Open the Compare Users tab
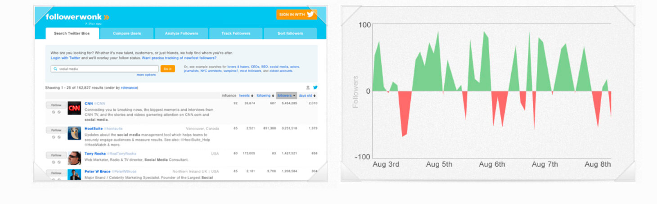This screenshot has width=657, height=204. point(127,33)
